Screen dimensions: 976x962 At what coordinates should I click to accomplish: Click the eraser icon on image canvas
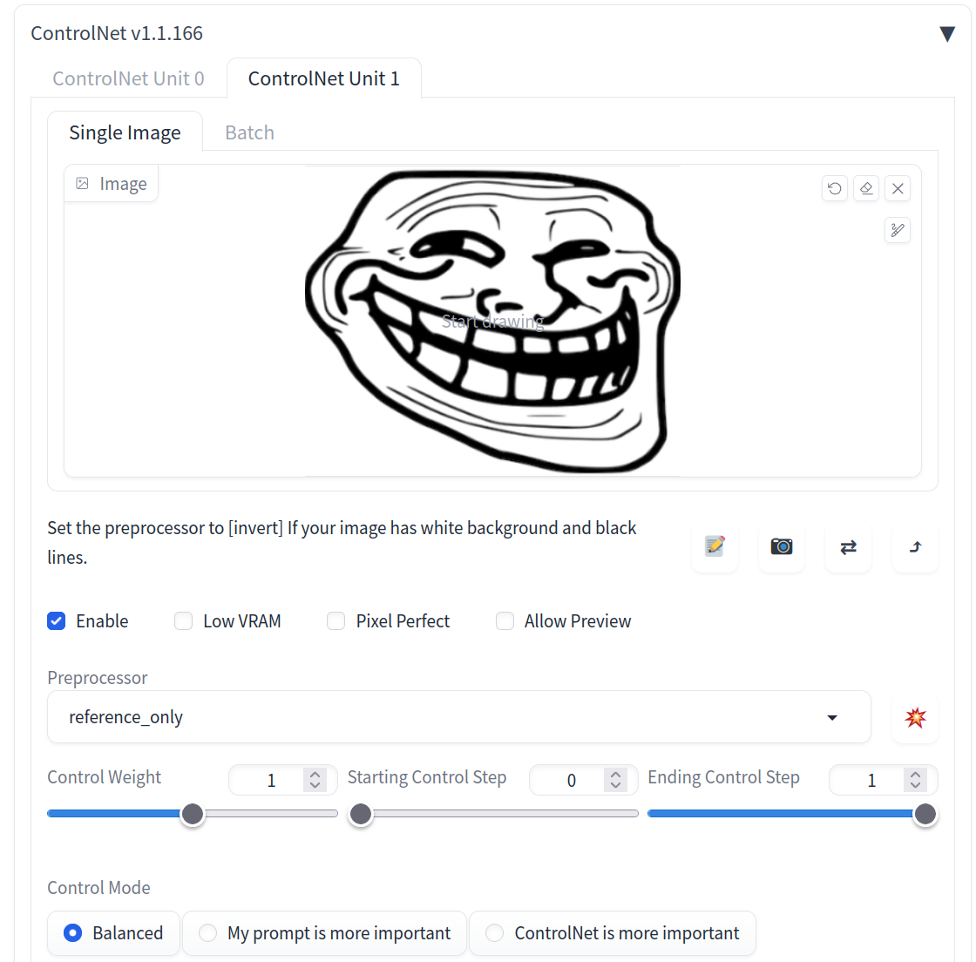[x=866, y=188]
